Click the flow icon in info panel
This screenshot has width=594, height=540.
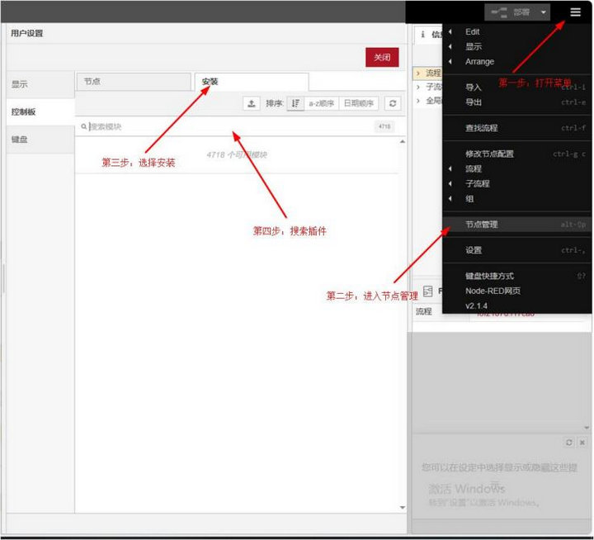tap(427, 291)
